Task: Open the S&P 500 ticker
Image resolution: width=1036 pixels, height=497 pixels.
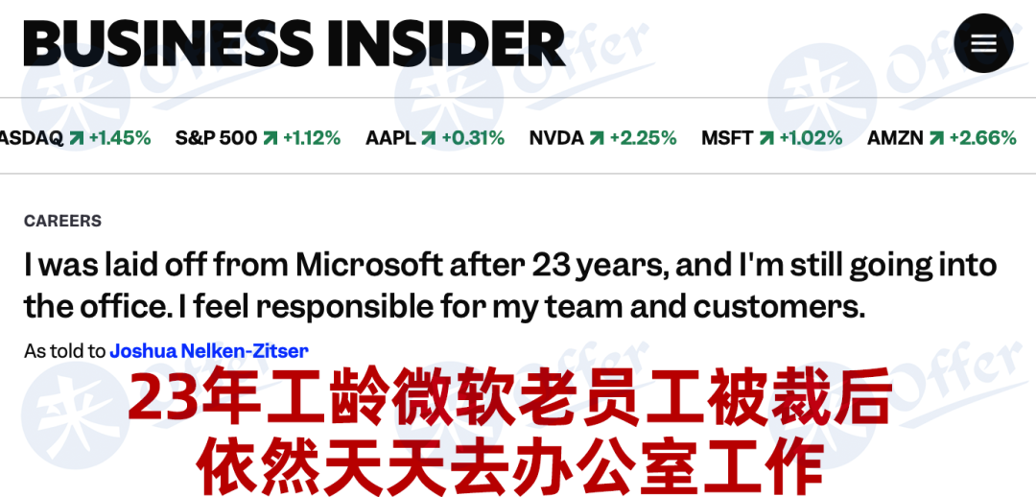Action: click(x=258, y=138)
